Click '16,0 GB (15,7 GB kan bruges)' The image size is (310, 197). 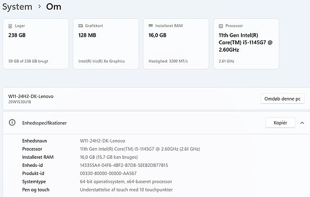click(109, 157)
